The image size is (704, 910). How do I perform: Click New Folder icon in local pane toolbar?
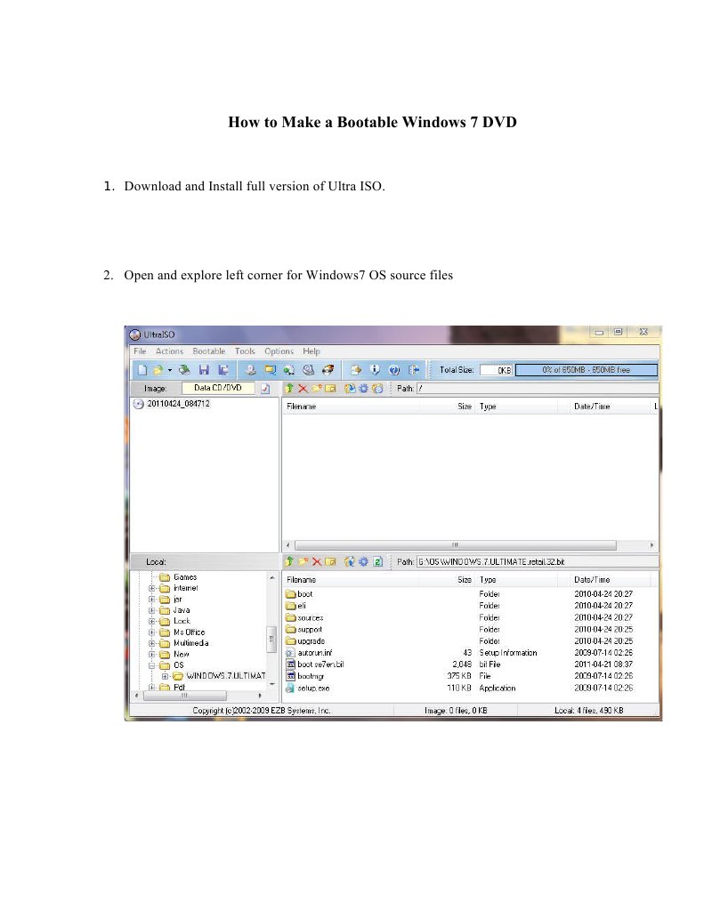303,561
